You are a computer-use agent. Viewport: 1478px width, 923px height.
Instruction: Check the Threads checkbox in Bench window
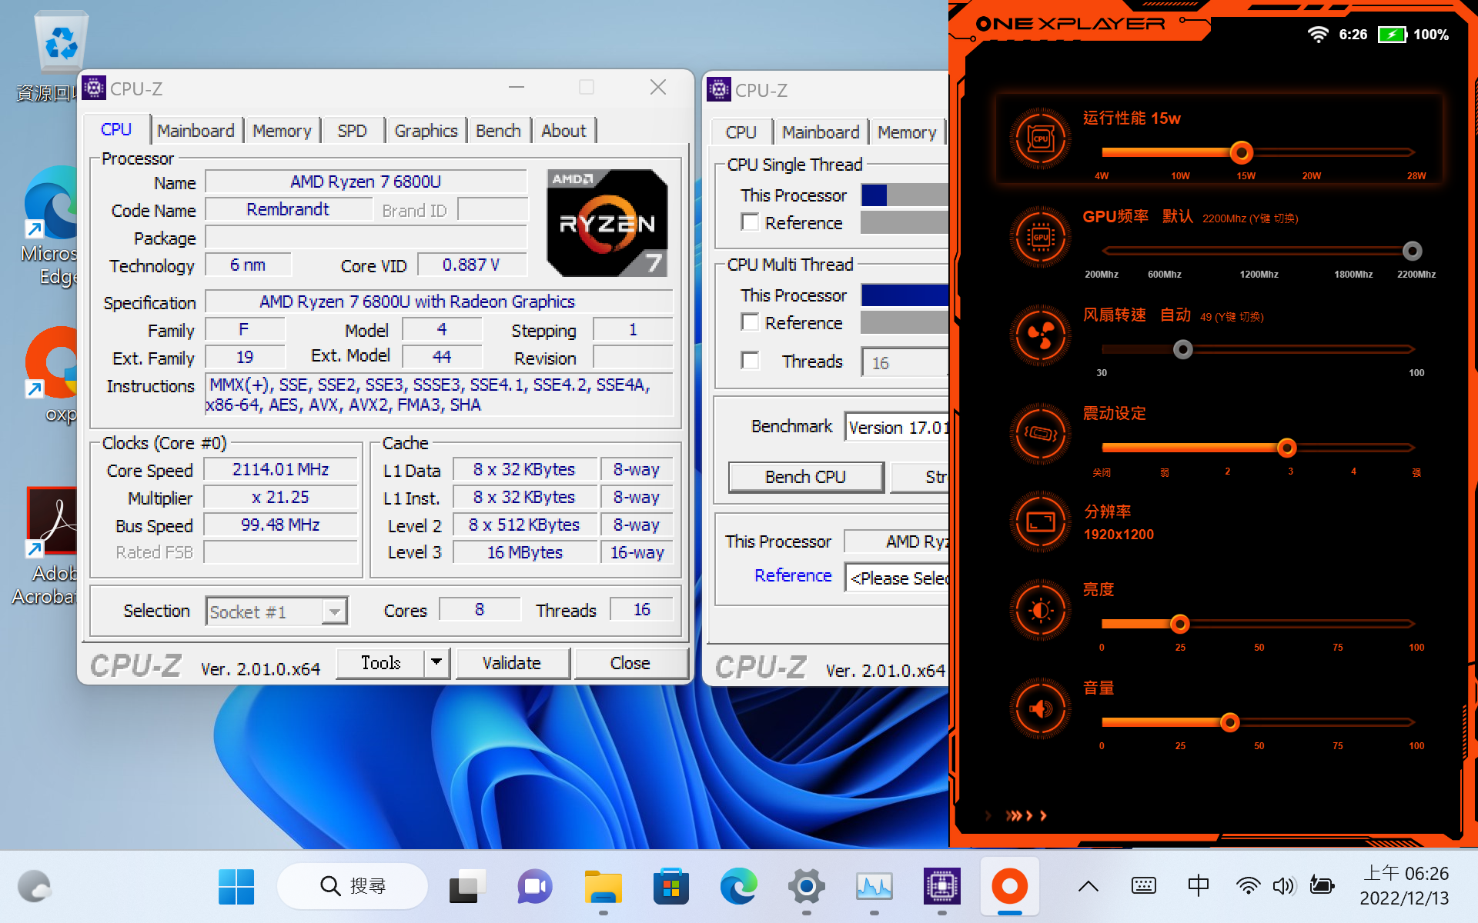point(750,361)
